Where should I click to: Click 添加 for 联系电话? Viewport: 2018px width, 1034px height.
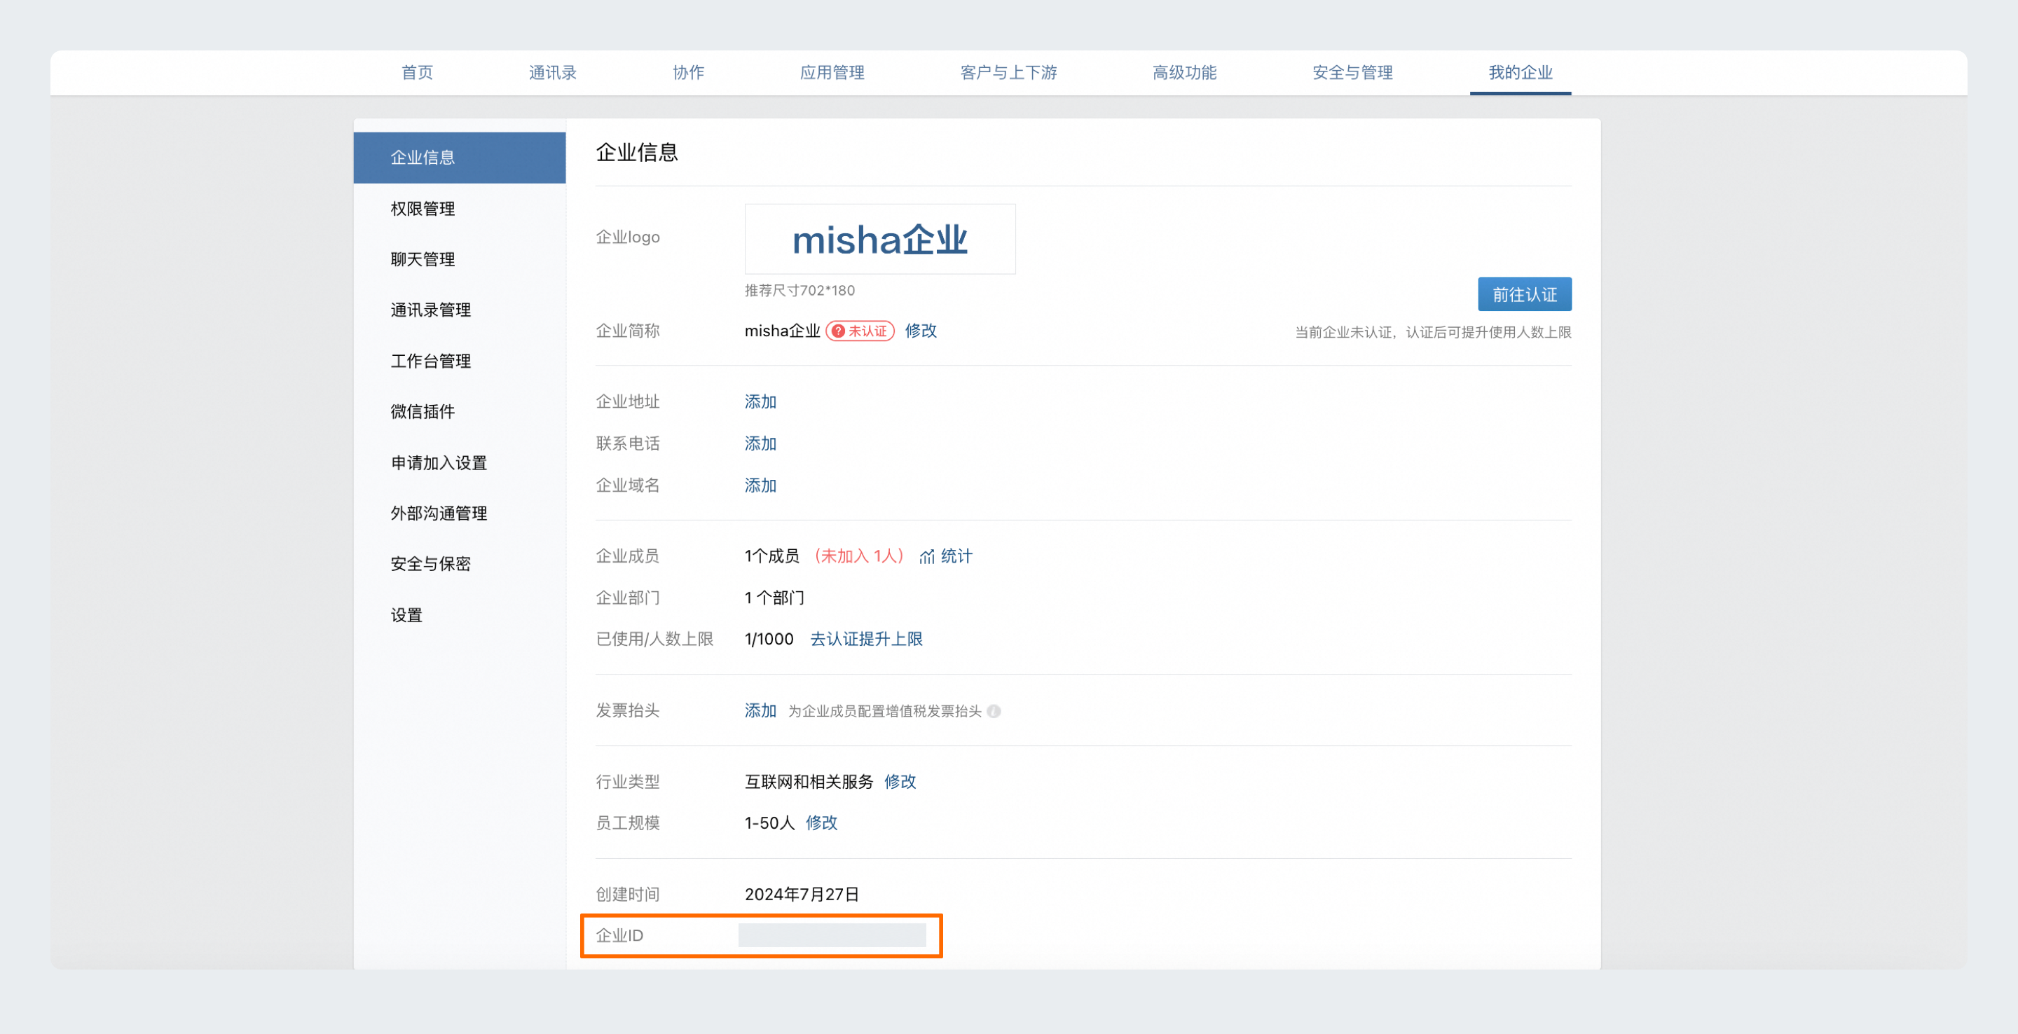(x=760, y=443)
